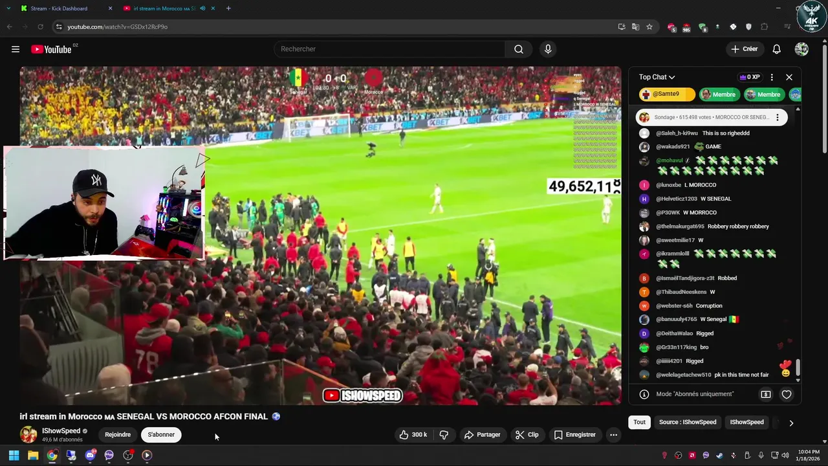Viewport: 828px width, 466px height.
Task: Open the first Membre chip in chat ticker
Action: [x=719, y=94]
